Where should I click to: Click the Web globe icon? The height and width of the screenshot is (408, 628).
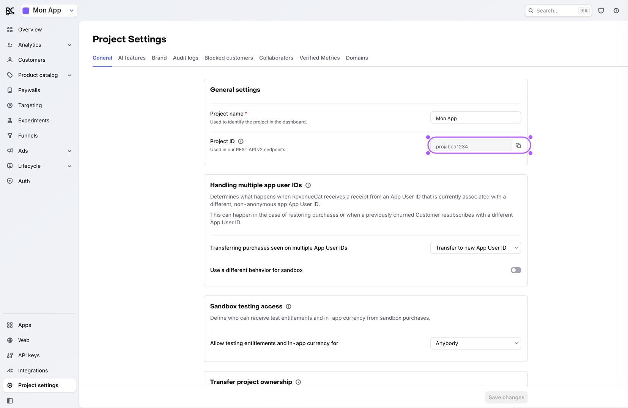pyautogui.click(x=10, y=340)
